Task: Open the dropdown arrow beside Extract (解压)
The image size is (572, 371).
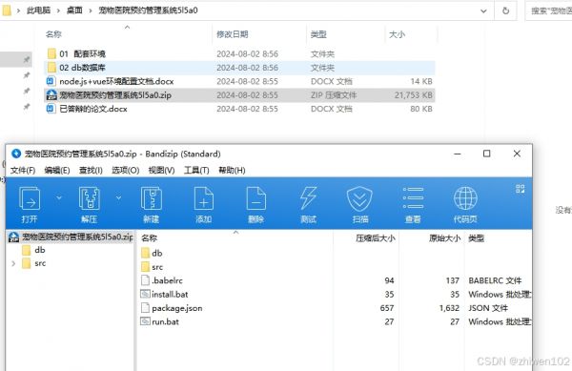Action: [118, 197]
